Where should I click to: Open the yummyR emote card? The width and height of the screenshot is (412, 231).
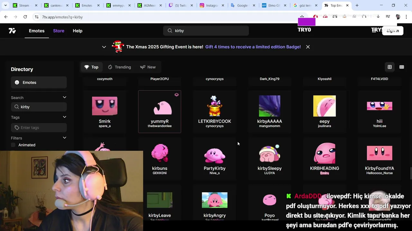click(x=160, y=111)
